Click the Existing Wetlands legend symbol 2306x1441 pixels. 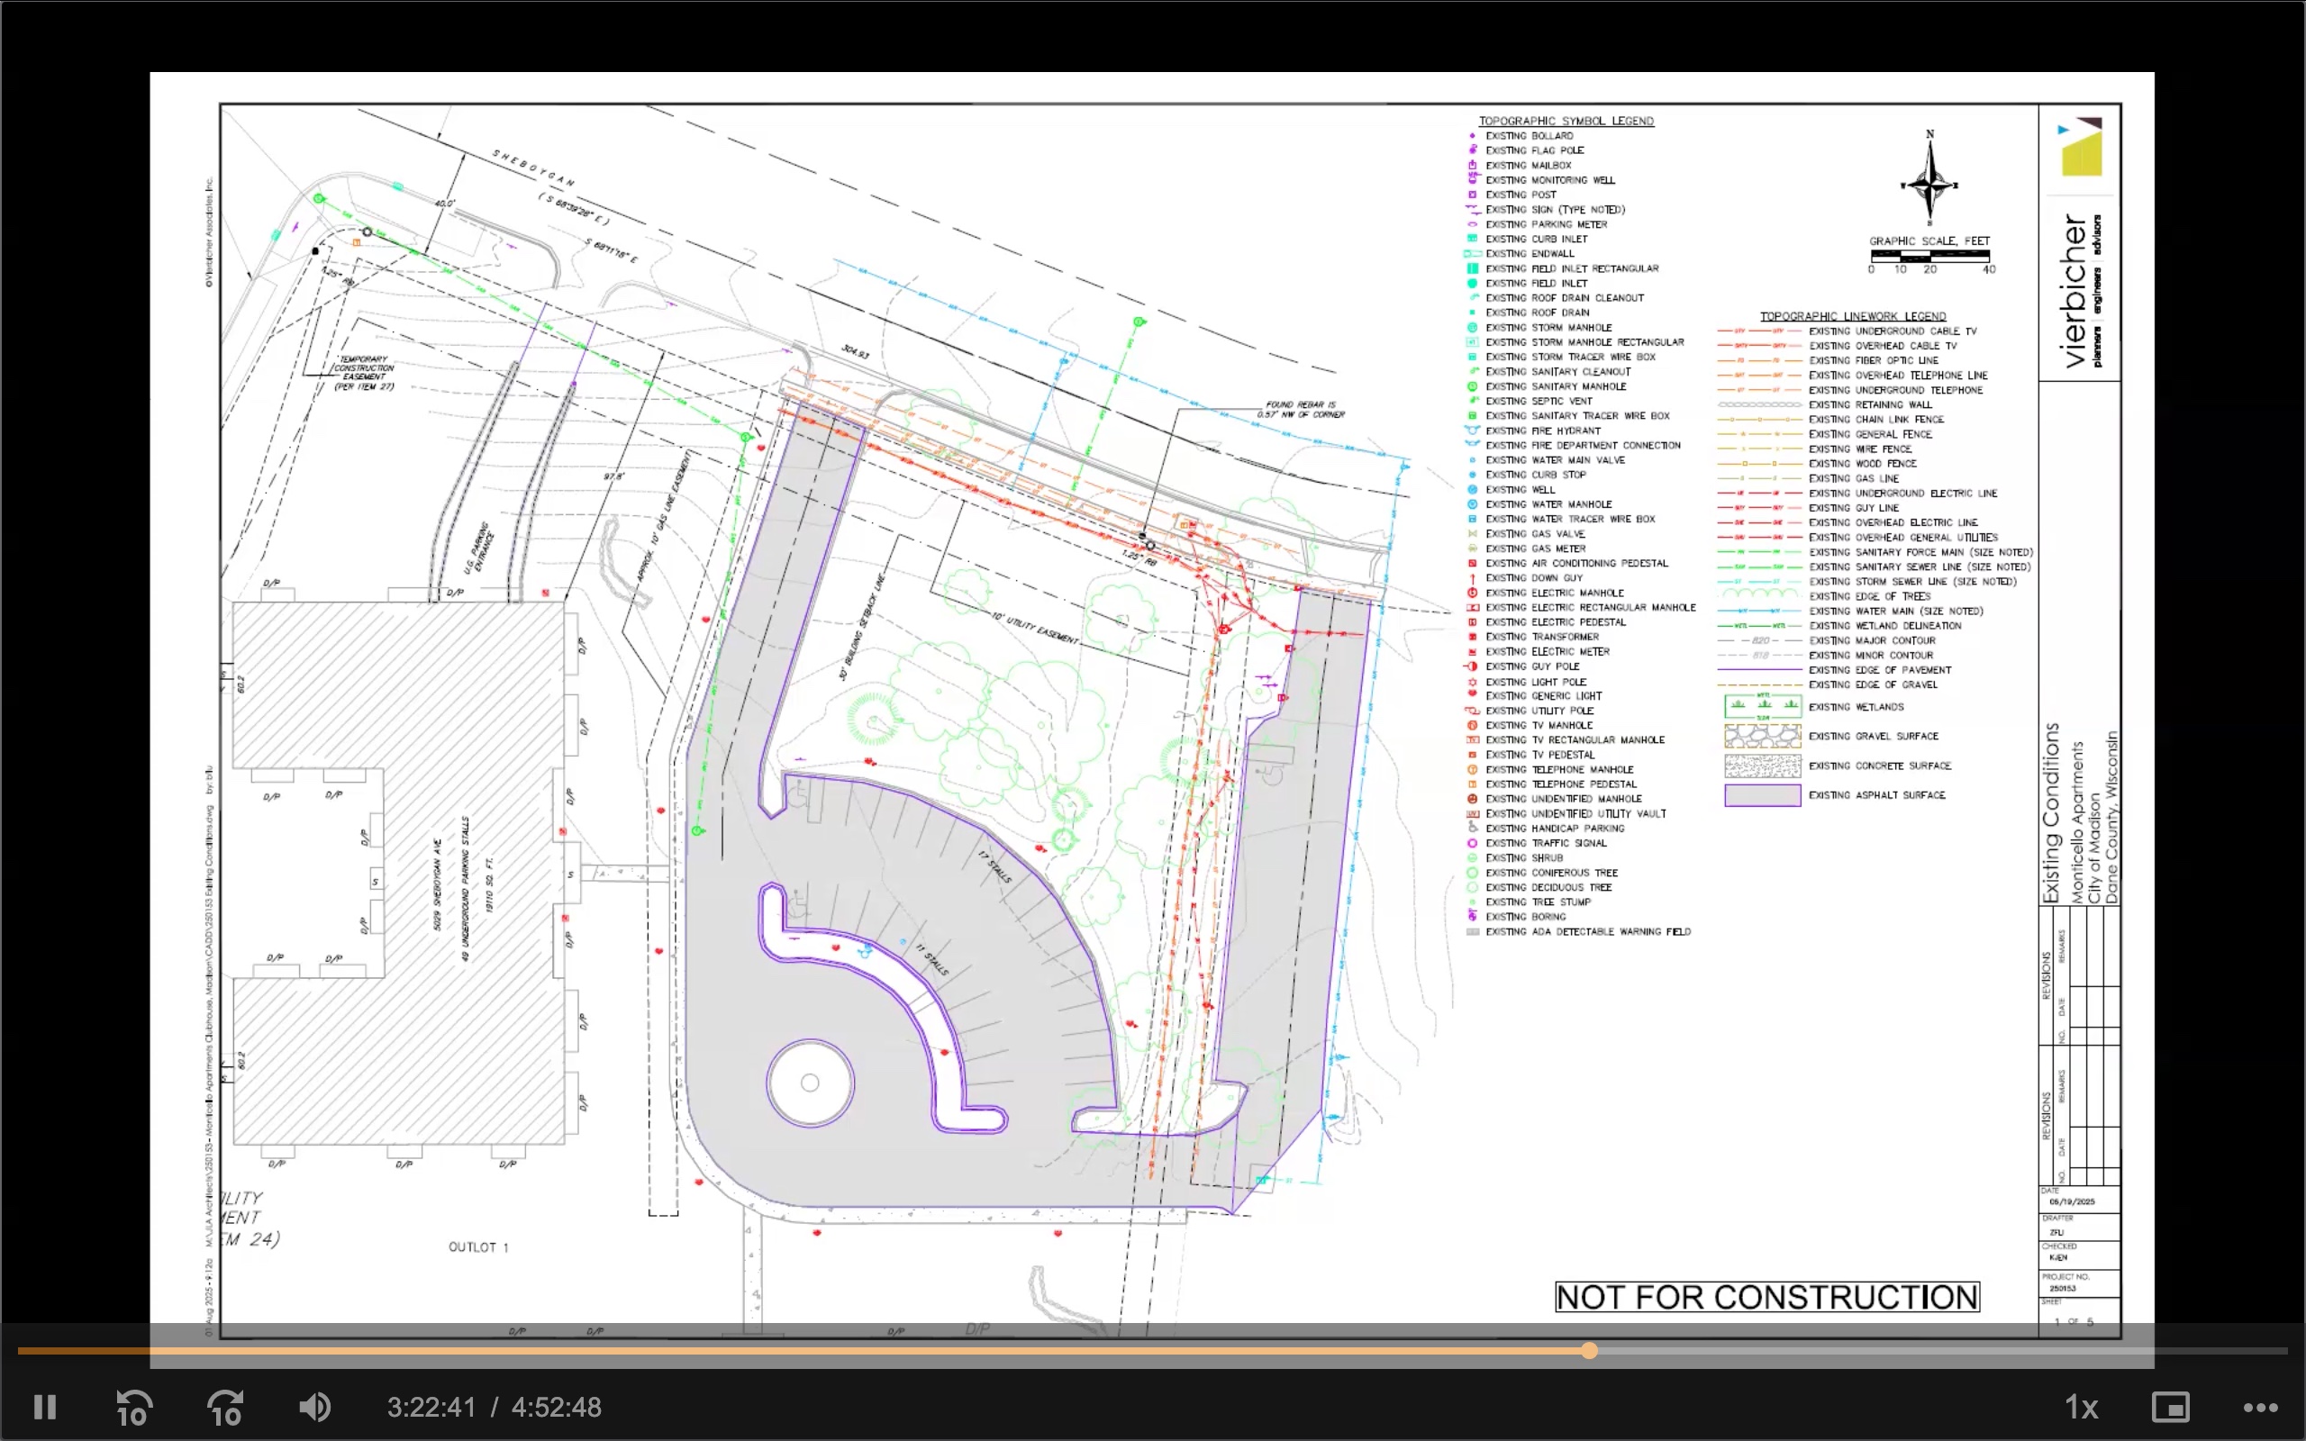(1762, 706)
